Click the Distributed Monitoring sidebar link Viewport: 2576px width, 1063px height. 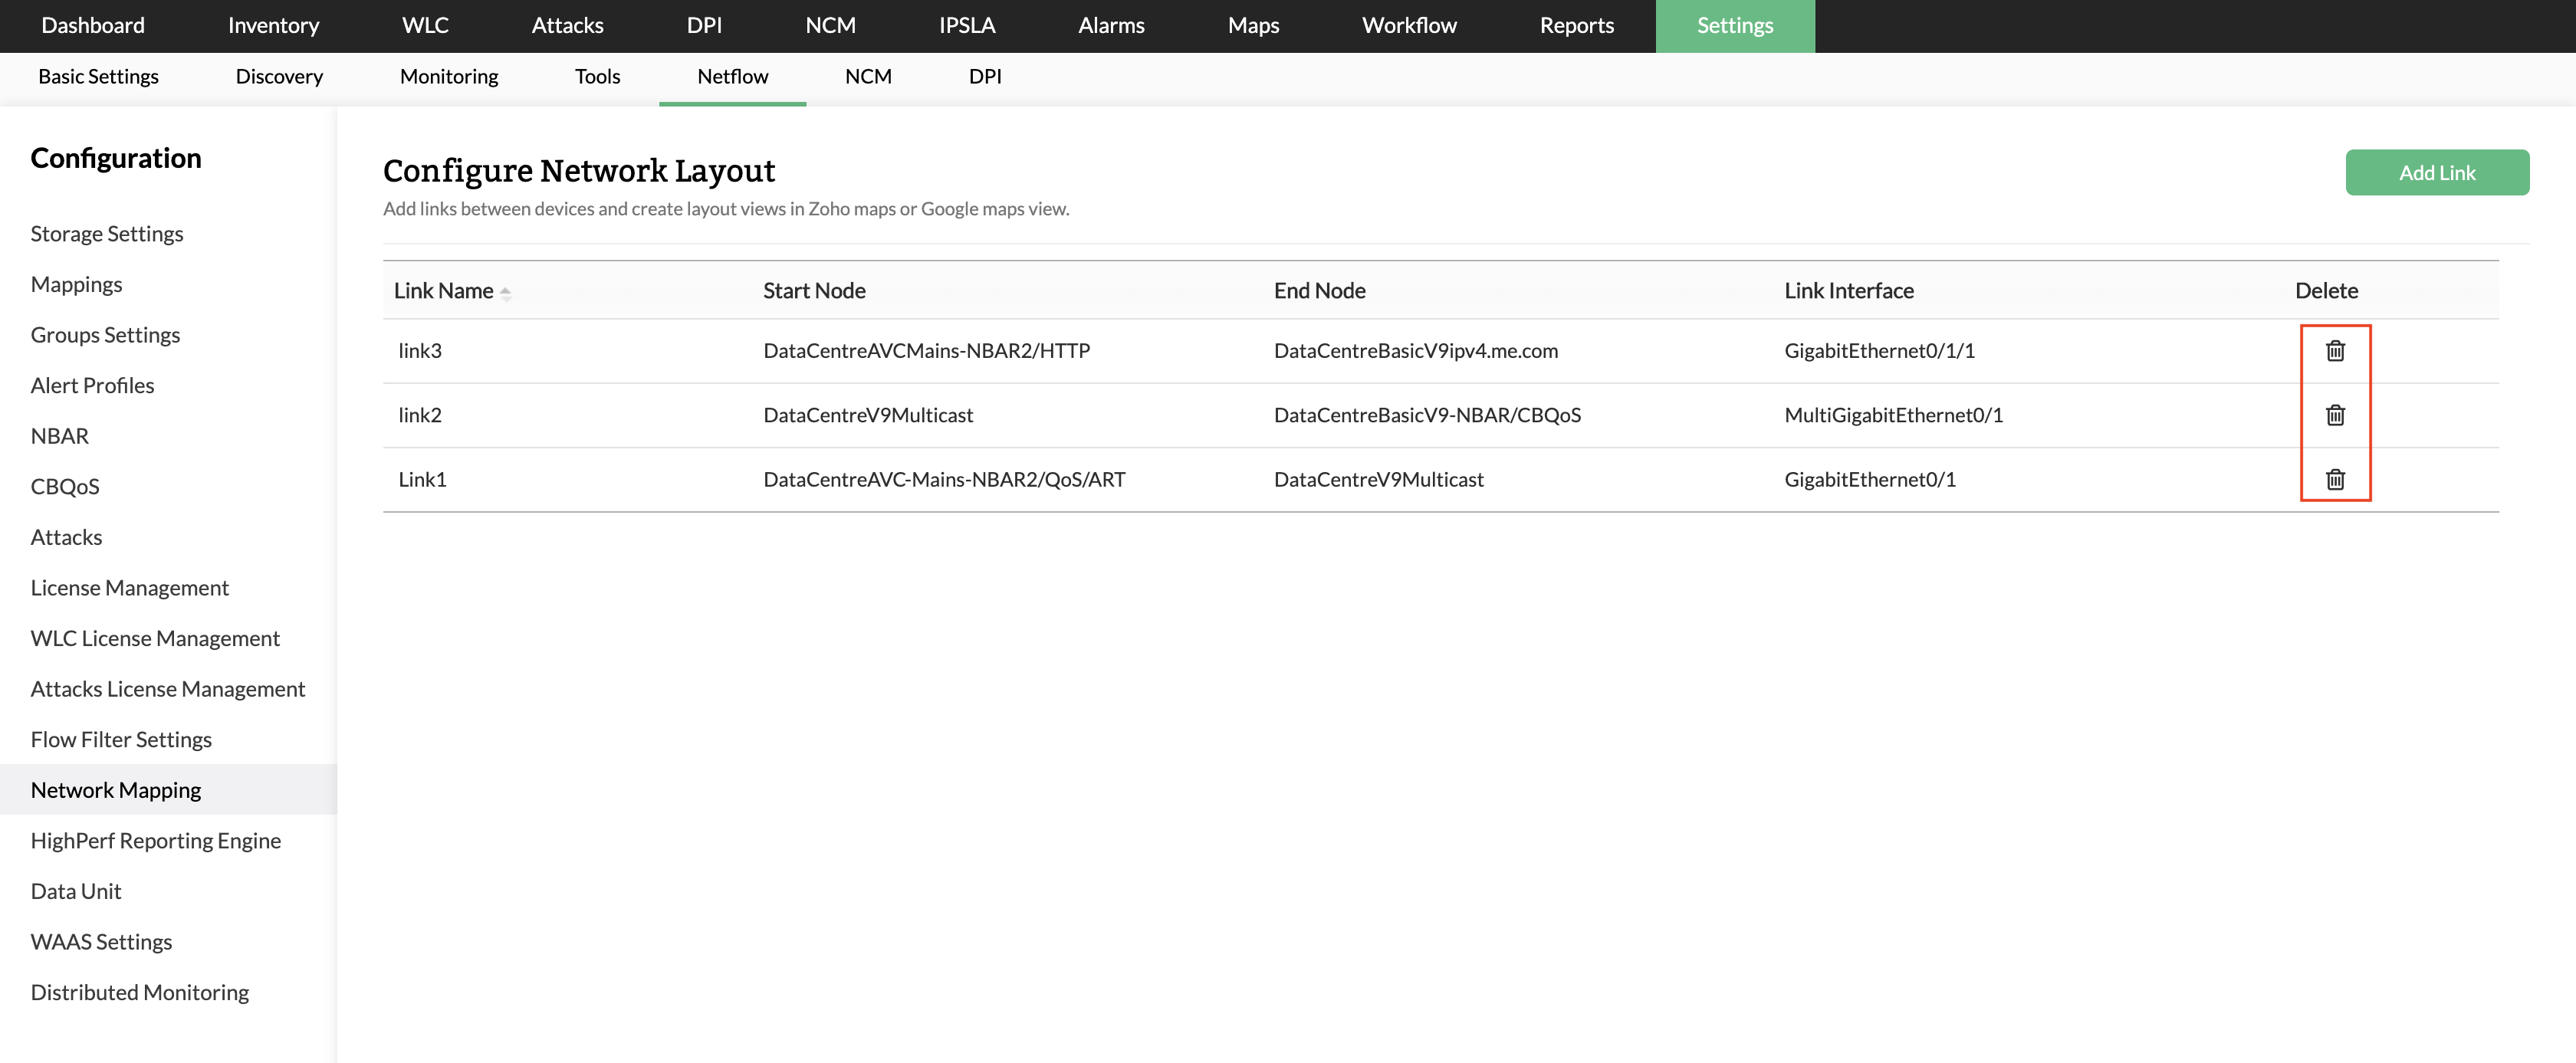(x=140, y=993)
